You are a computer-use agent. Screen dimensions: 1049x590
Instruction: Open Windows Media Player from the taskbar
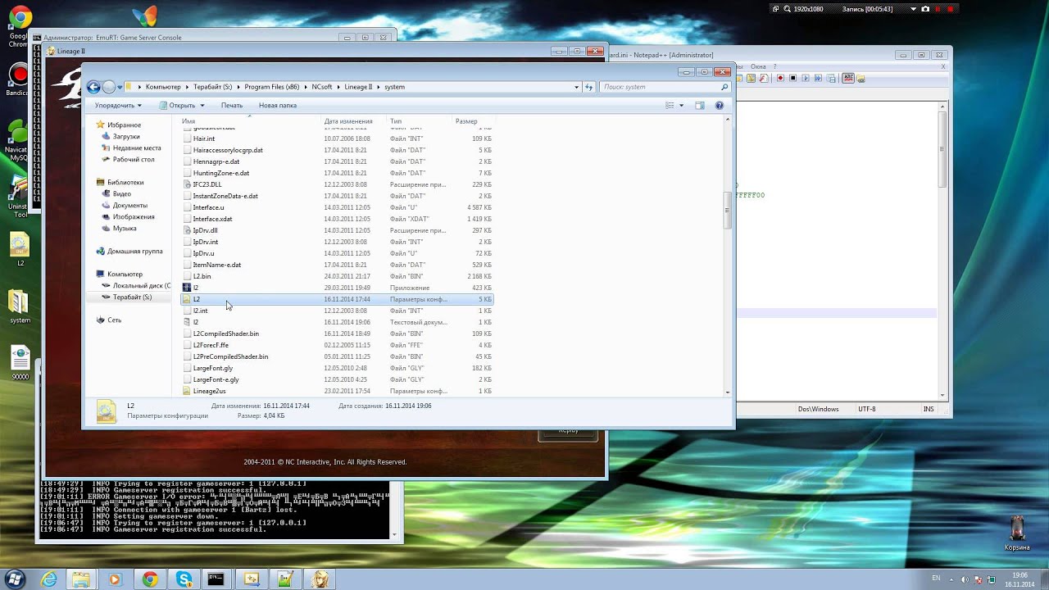(x=115, y=579)
